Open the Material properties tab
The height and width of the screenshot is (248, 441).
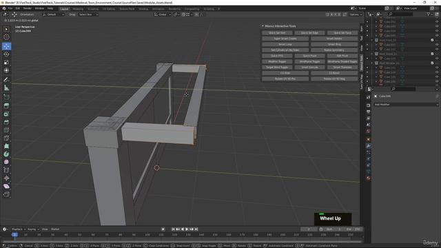pos(368,178)
